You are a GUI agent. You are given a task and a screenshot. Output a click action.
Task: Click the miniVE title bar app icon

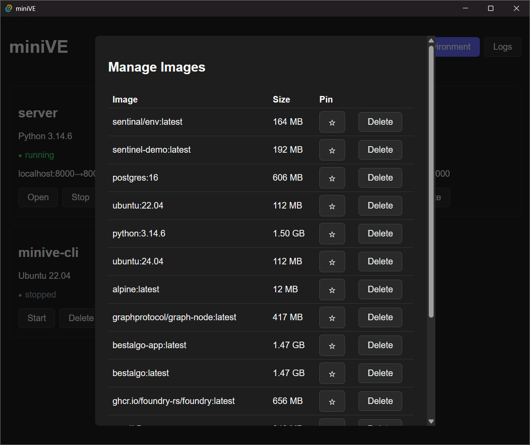pyautogui.click(x=8, y=8)
